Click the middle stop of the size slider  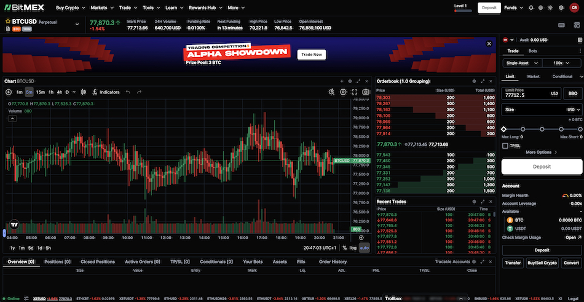(x=542, y=129)
